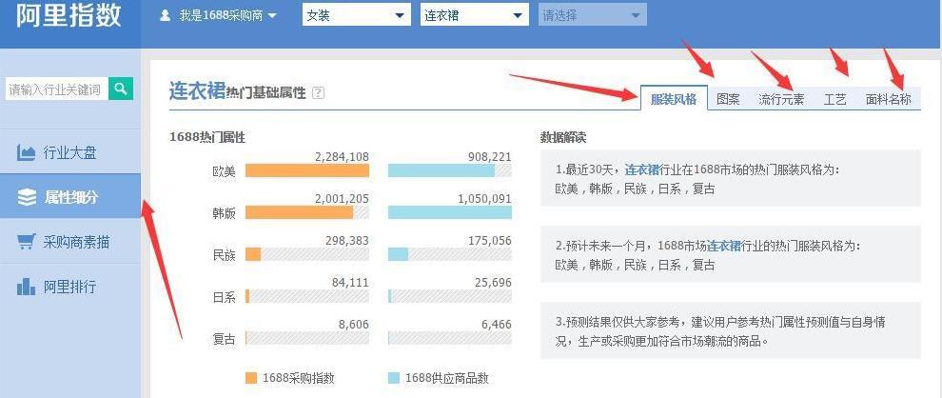Screen dimensions: 942x398
Task: Switch to the 流行元素 tab
Action: tap(781, 99)
